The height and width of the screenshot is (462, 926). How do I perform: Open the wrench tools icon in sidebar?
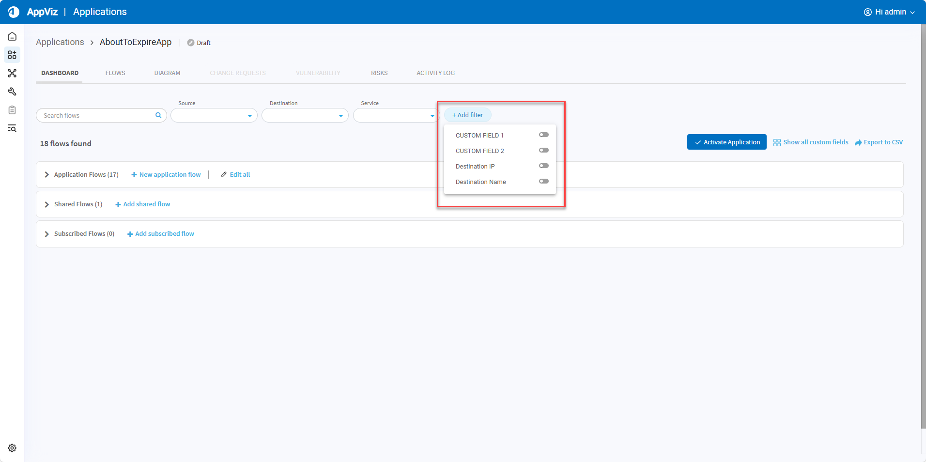[12, 92]
